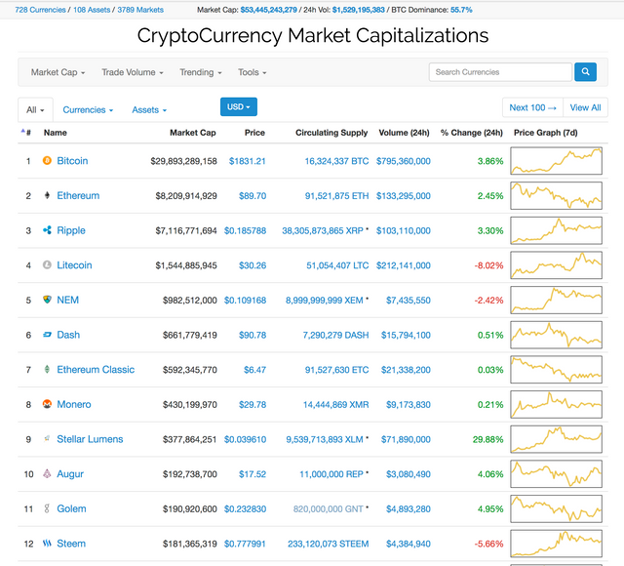Open the Stellar Lumens name link

90,439
